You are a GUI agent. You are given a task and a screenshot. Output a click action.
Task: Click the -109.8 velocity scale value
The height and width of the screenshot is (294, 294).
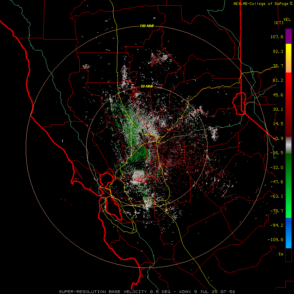(275, 240)
